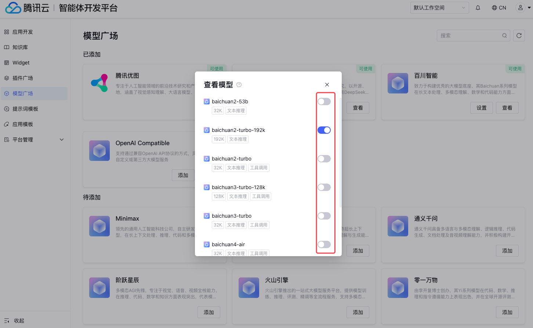Click the model icon beside baichuan3-turbo

[x=207, y=216]
